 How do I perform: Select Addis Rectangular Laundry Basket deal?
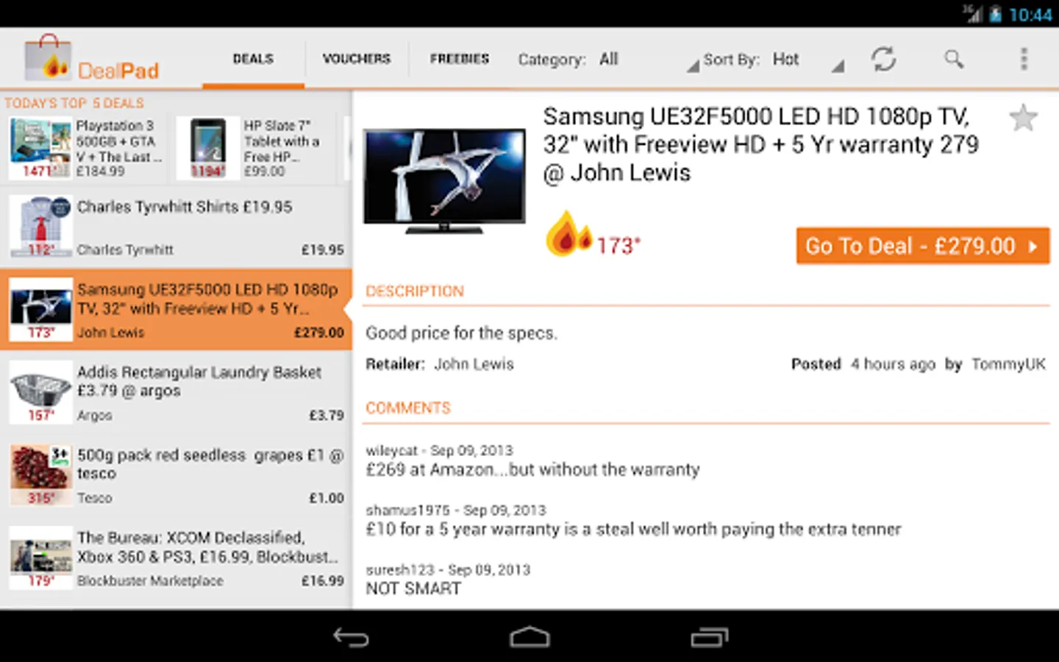176,394
